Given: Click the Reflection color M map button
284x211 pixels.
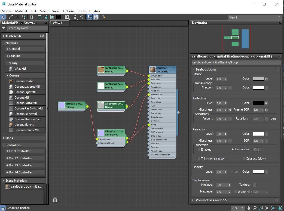Looking at the screenshot, I should (x=266, y=103).
